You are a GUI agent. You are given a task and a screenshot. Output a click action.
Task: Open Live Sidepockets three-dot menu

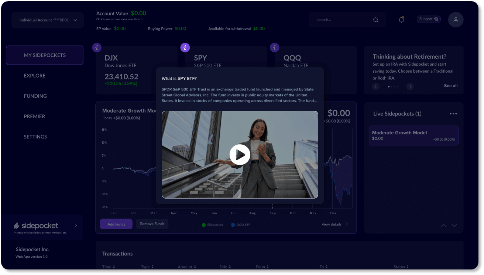[453, 114]
